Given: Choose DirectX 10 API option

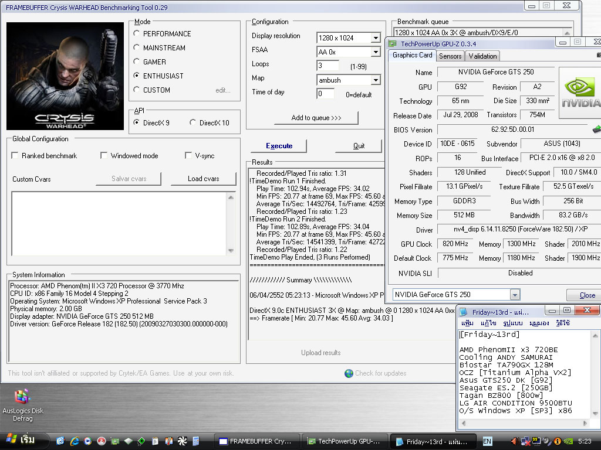Looking at the screenshot, I should pyautogui.click(x=193, y=122).
